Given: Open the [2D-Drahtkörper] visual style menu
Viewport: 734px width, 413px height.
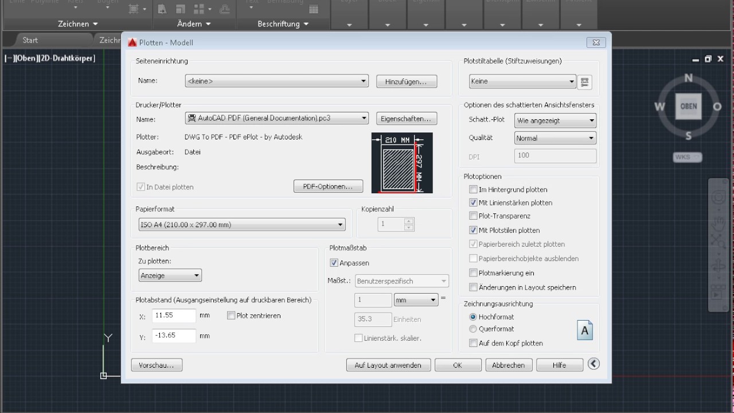Looking at the screenshot, I should point(66,58).
